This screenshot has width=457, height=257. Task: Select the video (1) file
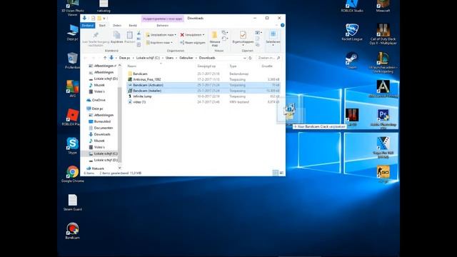[x=204, y=102]
